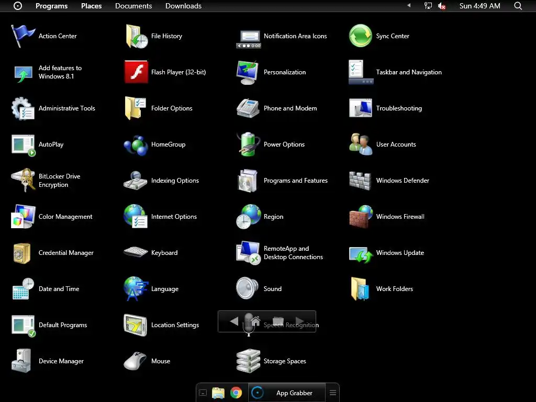Open the HomeGroup spheres icon

pos(136,145)
